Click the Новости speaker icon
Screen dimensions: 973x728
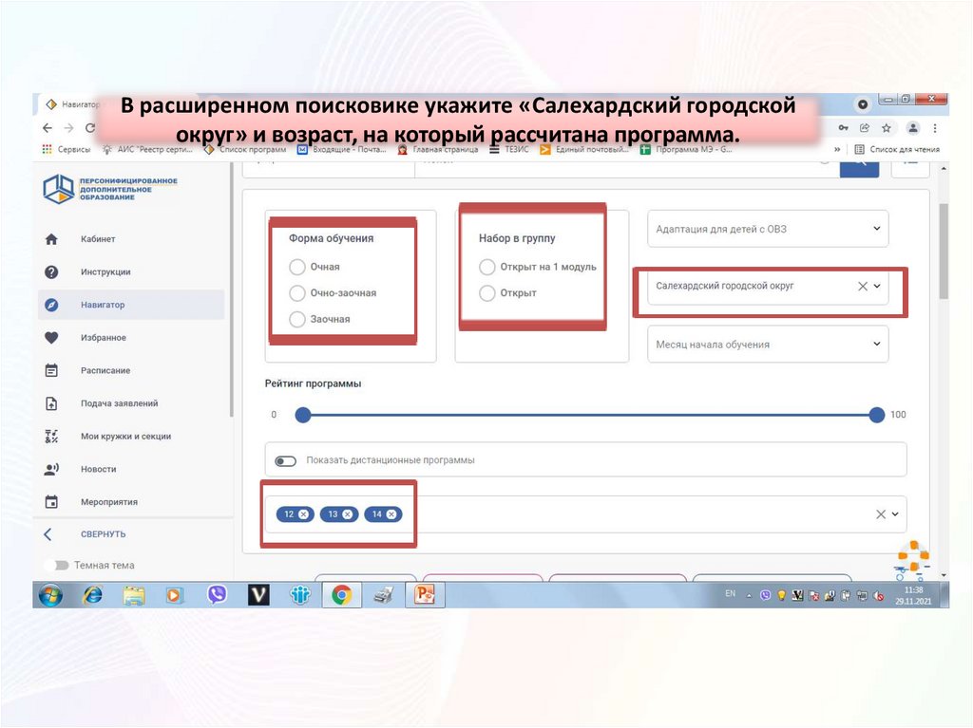(51, 470)
